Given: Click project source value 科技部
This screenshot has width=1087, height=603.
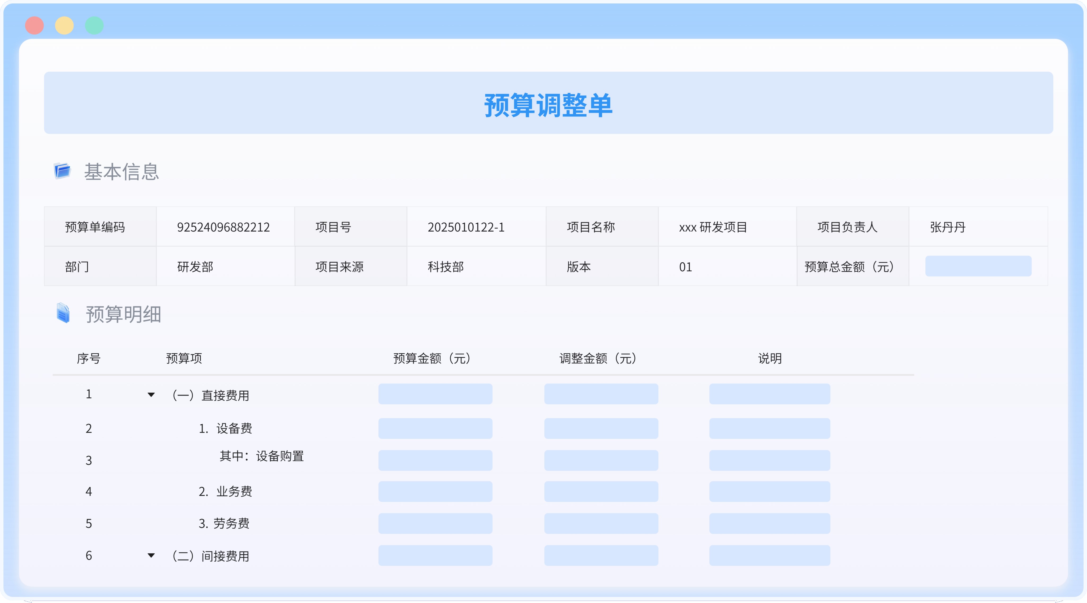Looking at the screenshot, I should tap(446, 267).
